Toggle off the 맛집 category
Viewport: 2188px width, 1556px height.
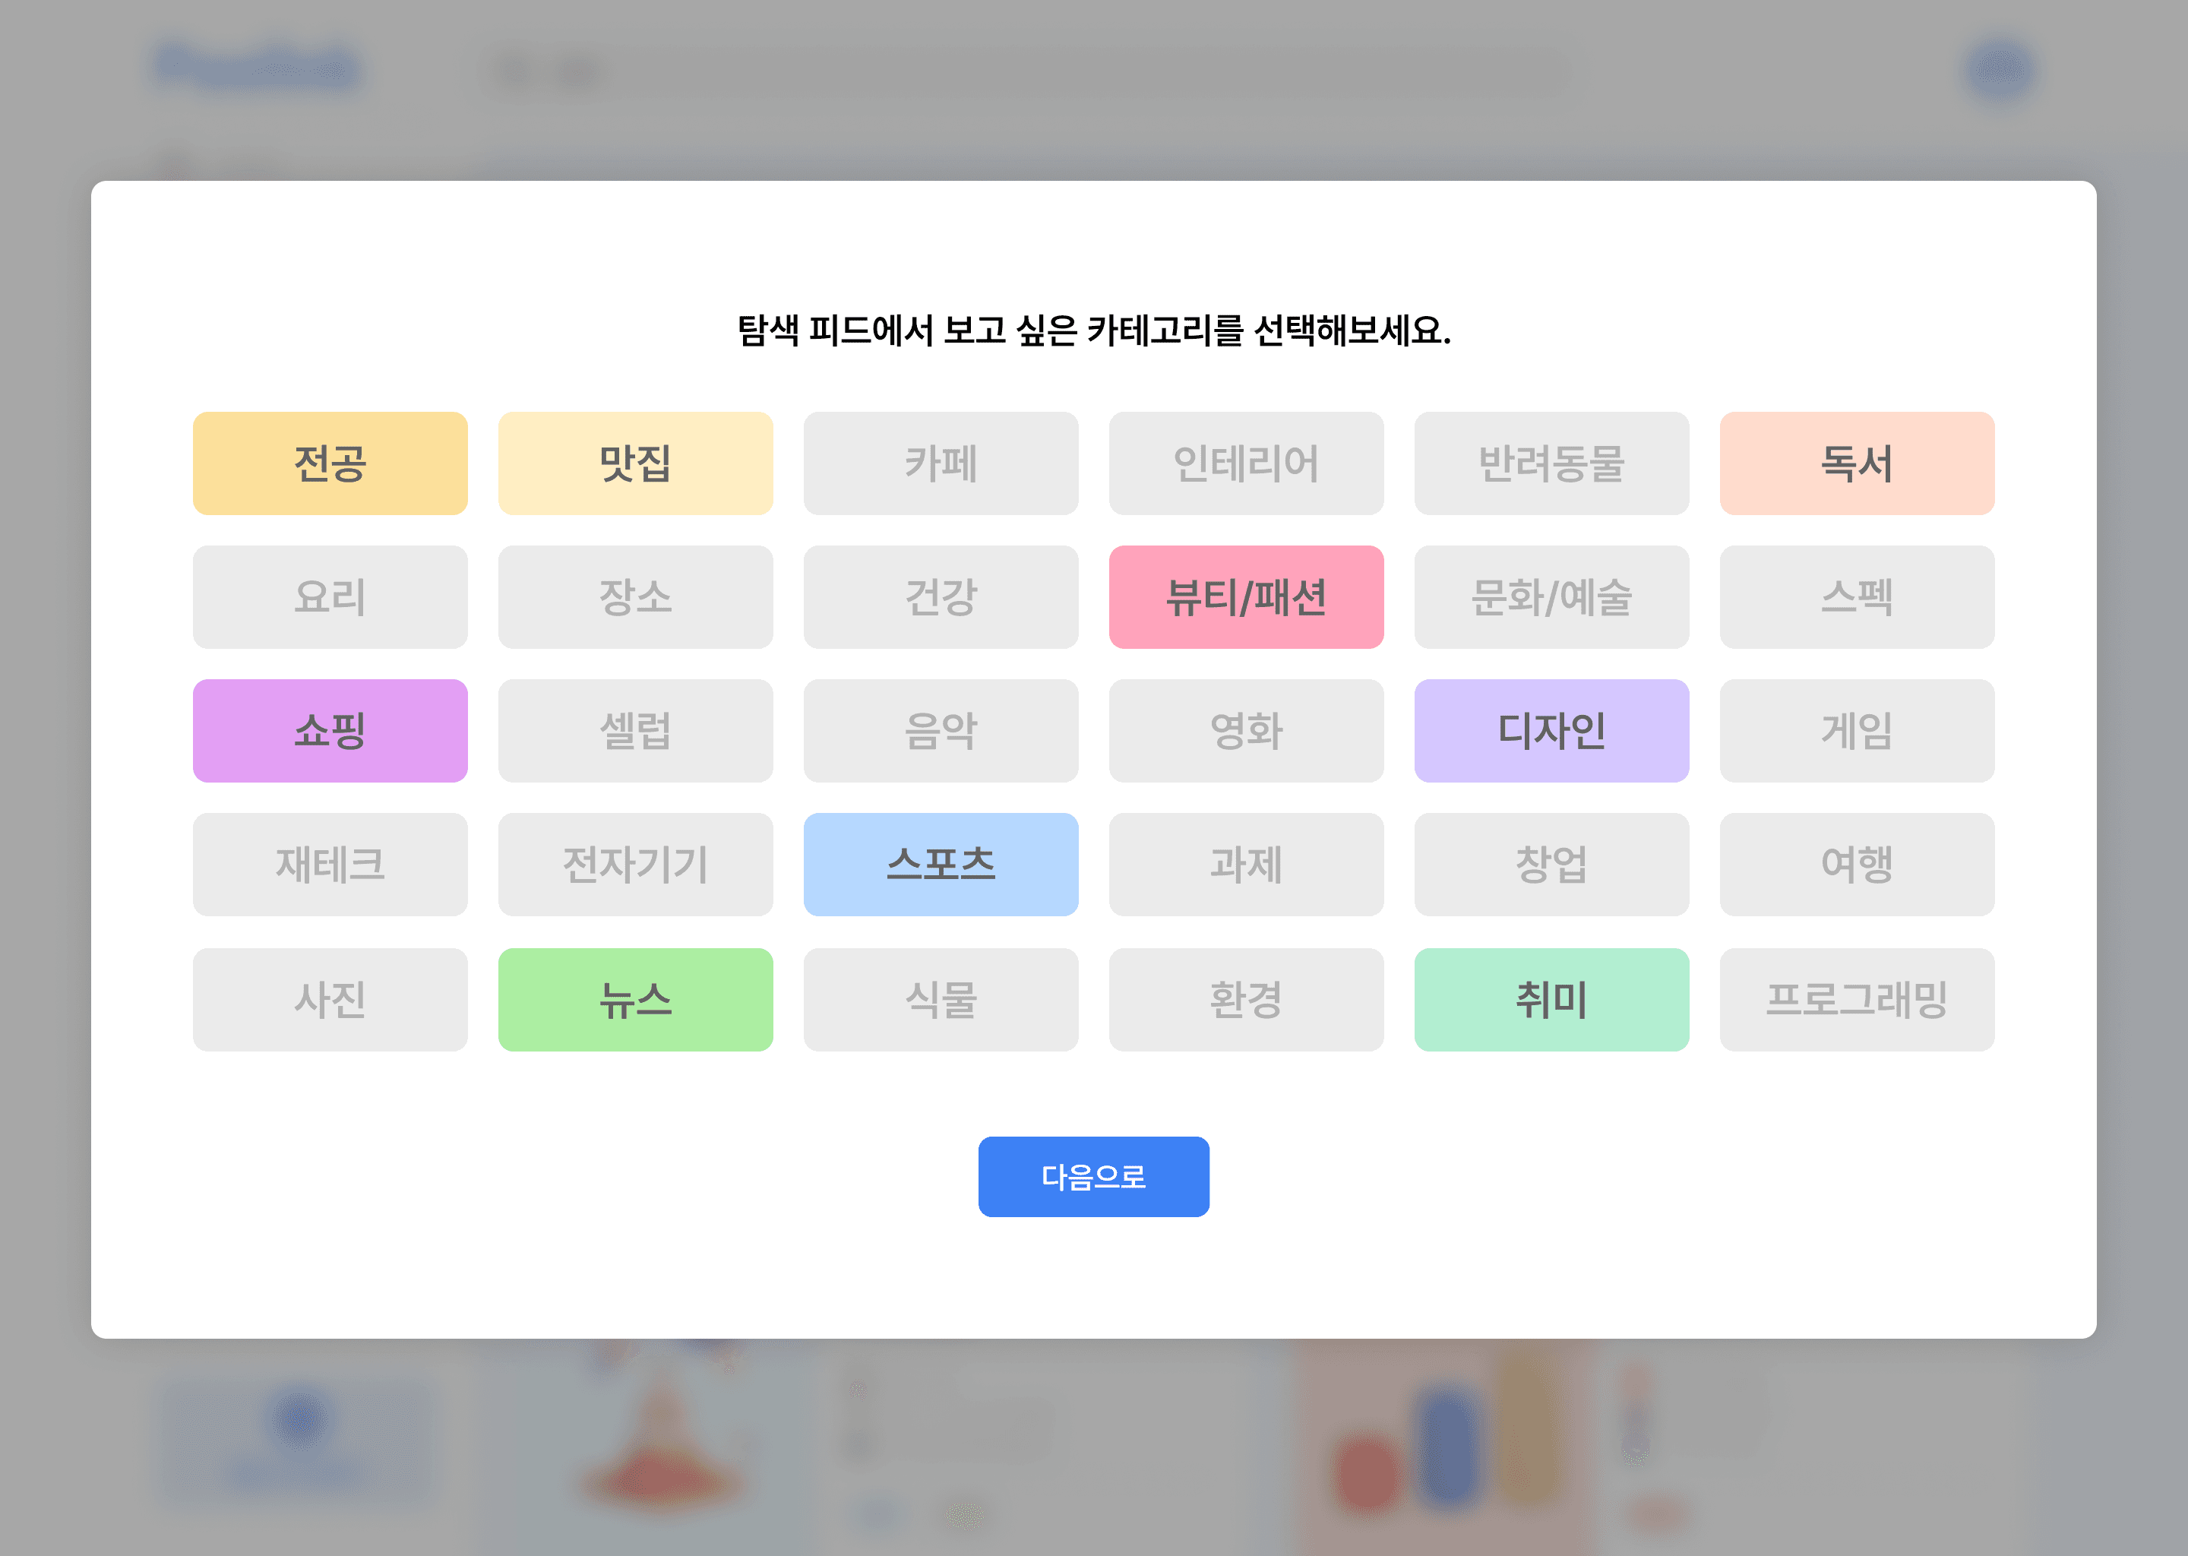(635, 463)
